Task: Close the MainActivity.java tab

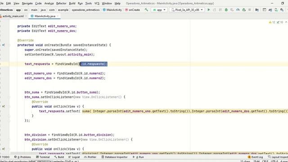Action: point(58,16)
